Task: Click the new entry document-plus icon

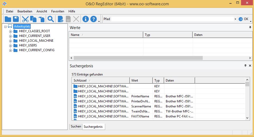Action: 61,19
